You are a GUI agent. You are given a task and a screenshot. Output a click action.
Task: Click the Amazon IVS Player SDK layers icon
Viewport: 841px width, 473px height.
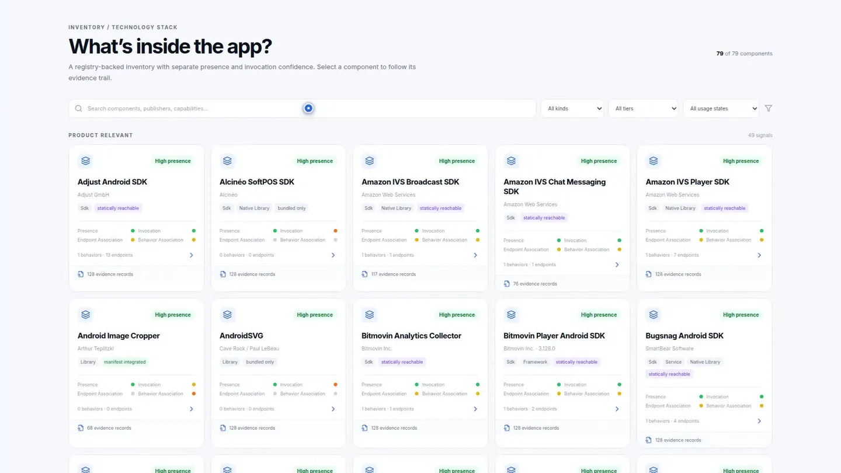pos(653,161)
